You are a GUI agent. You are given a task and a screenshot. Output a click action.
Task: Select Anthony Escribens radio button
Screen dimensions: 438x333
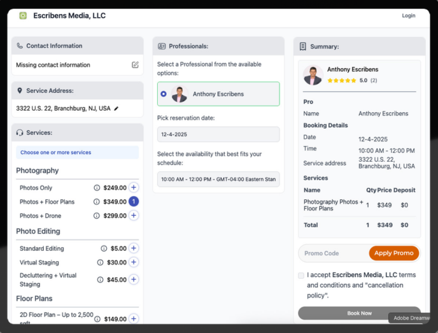(x=164, y=94)
